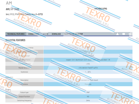
Task: Click the Hysteresis value 1...20%
Action: 88,72
